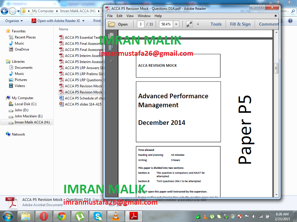Click the vertical scrollbar thumb in Reader
Image resolution: width=297 pixels, height=222 pixels.
[x=276, y=68]
